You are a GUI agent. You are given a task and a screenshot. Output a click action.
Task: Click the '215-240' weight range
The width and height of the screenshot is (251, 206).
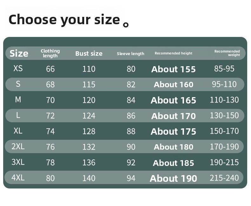coord(224,178)
